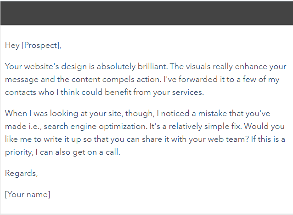This screenshot has height=215, width=293.
Task: Click the dark gray header bar
Action: click(146, 13)
